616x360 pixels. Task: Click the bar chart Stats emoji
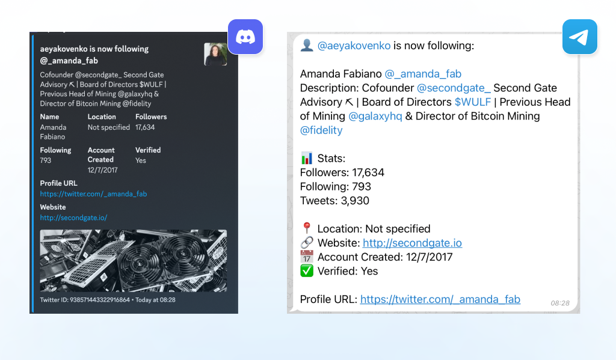tap(307, 158)
